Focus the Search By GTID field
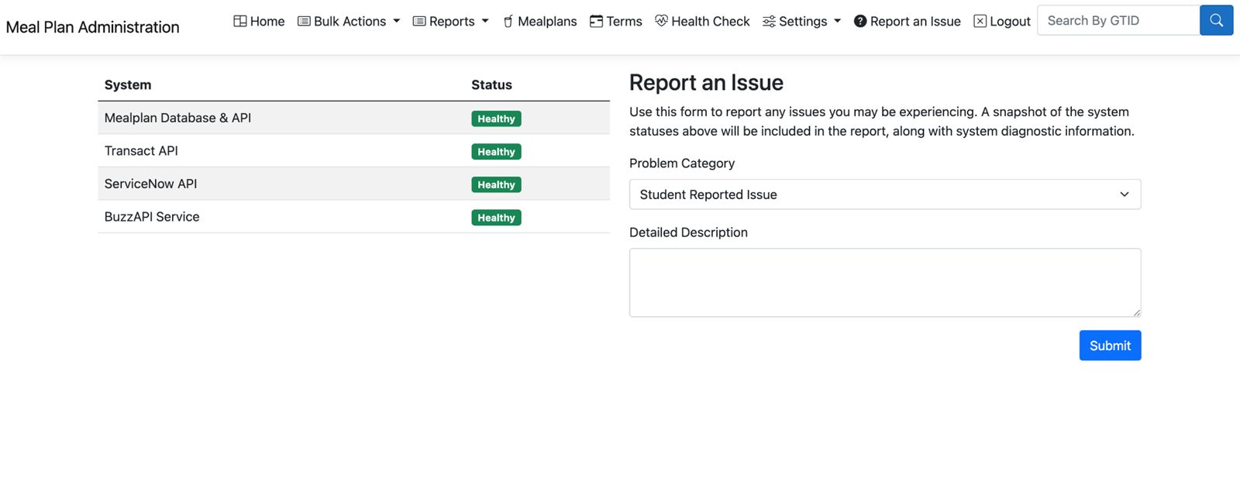 coord(1118,20)
